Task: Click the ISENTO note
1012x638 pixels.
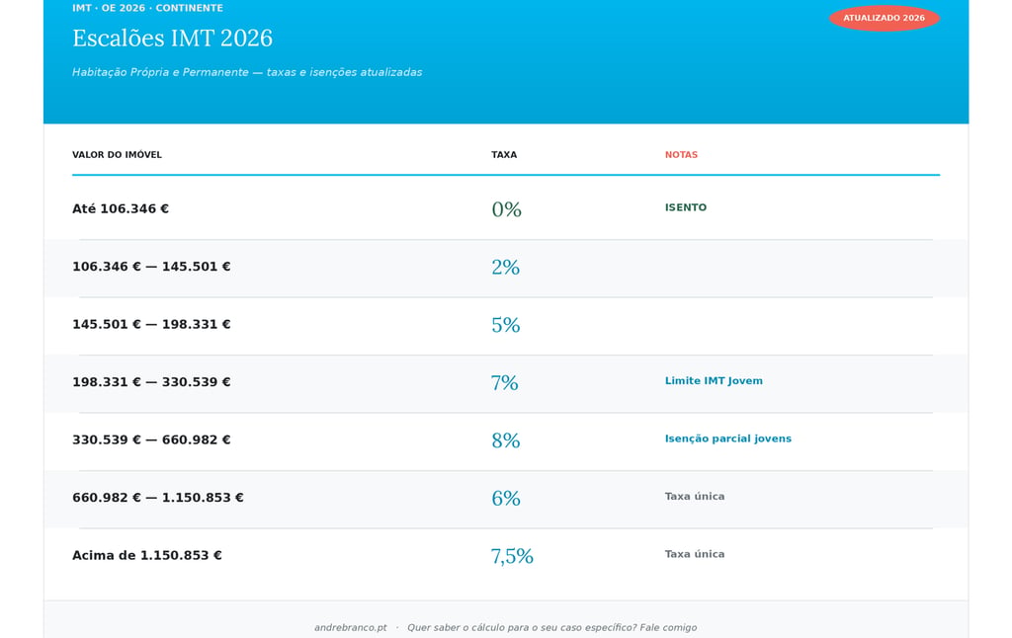Action: tap(686, 207)
